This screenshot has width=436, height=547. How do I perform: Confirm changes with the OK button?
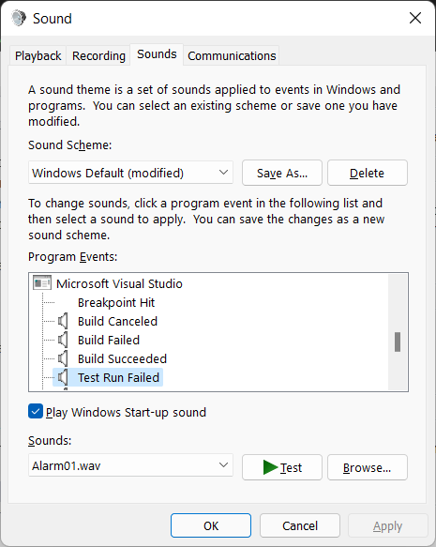[x=211, y=525]
